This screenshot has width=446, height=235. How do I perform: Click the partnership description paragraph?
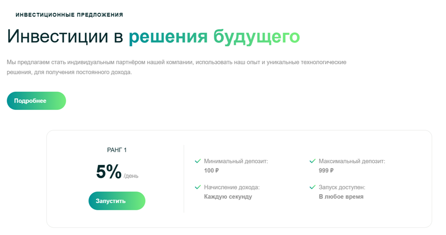(176, 67)
